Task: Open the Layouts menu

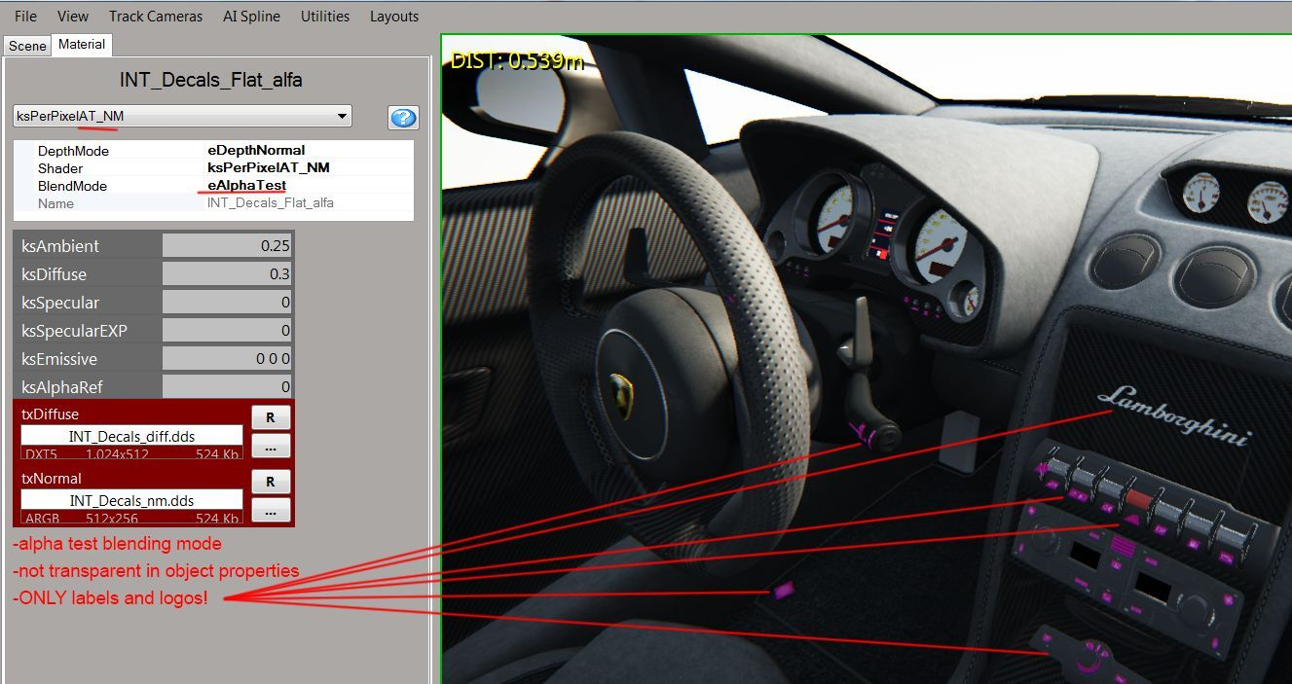Action: 394,17
